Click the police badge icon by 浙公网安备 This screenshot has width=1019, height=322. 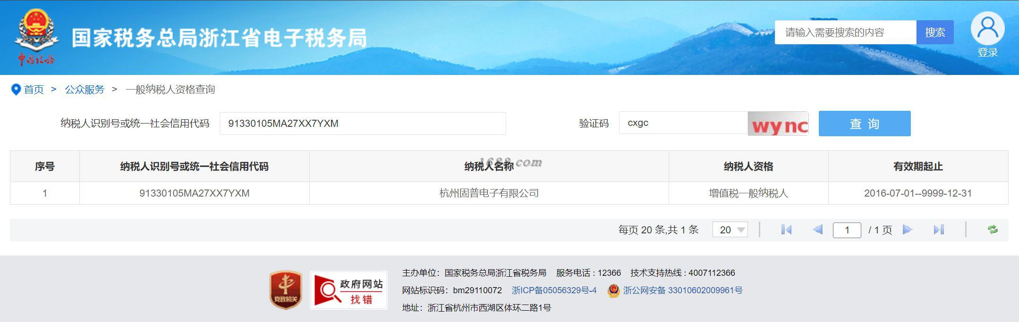pyautogui.click(x=613, y=290)
